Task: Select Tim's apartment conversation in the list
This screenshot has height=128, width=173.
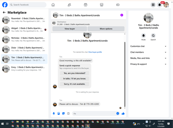Action: 24,59
